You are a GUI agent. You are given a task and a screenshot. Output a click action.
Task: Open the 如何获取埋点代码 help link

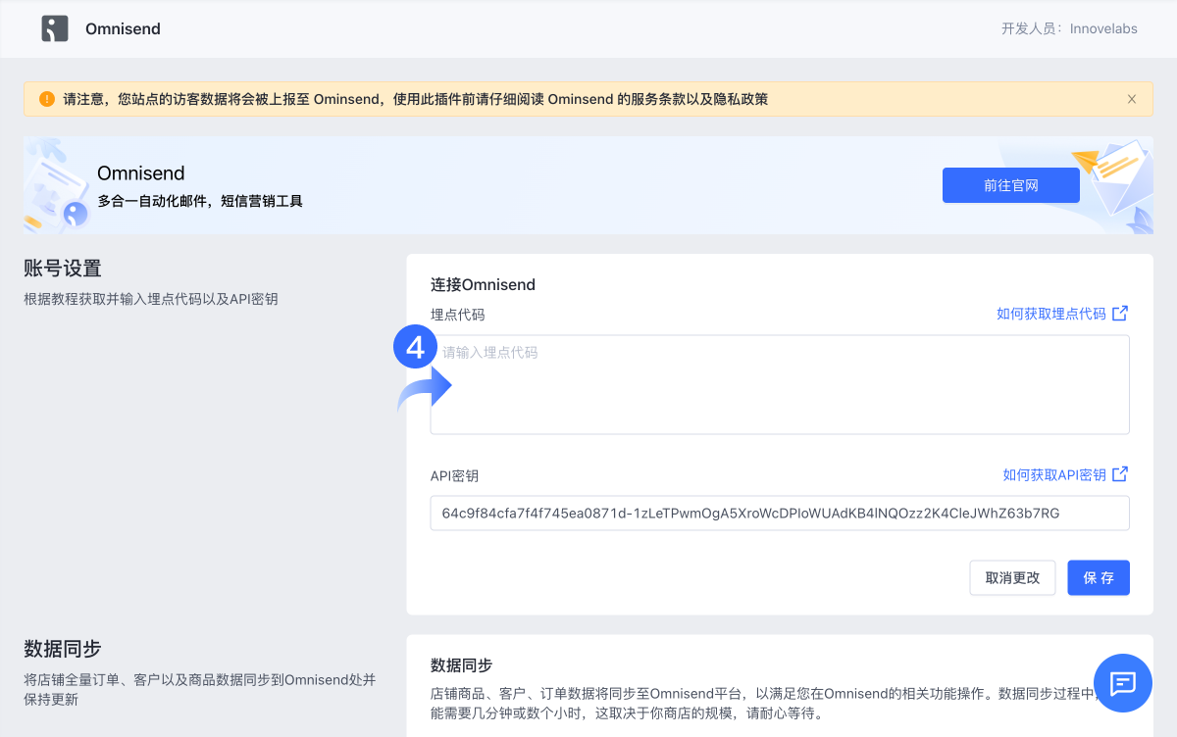pyautogui.click(x=1051, y=314)
